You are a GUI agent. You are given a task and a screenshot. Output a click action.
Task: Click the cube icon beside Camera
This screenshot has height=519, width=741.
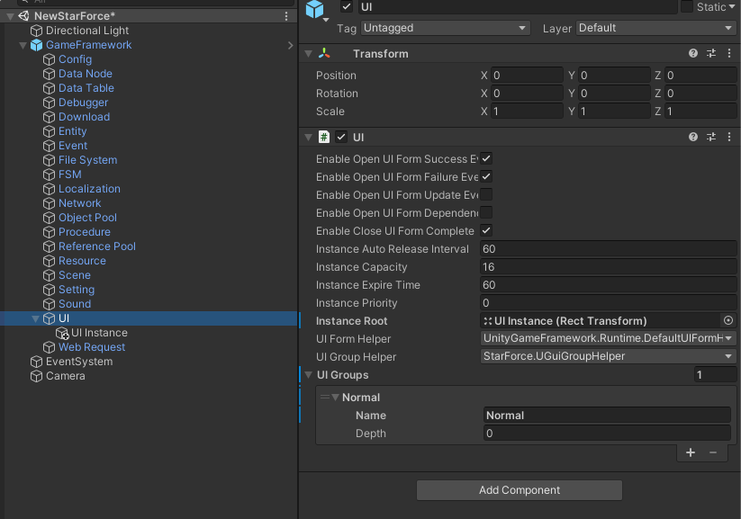36,376
